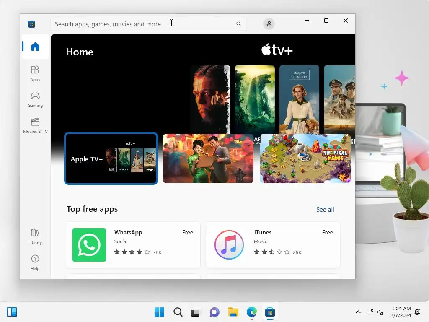
Task: Open the Windows Start menu
Action: [159, 312]
